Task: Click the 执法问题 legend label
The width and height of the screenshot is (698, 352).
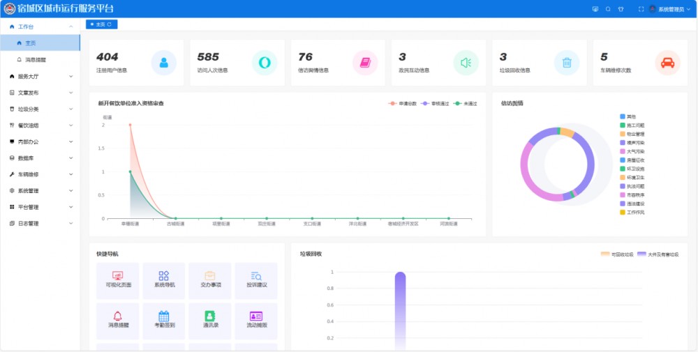Action: point(635,186)
